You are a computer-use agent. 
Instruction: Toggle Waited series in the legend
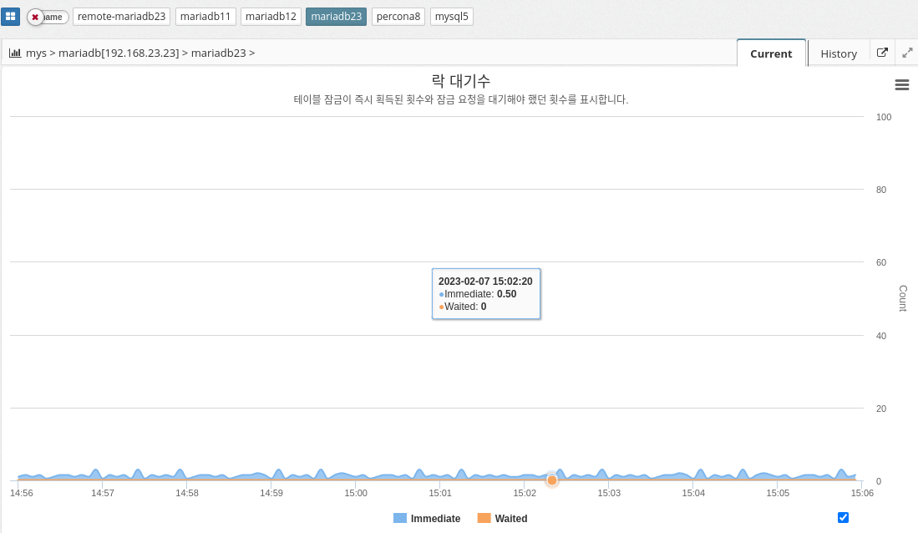coord(510,519)
